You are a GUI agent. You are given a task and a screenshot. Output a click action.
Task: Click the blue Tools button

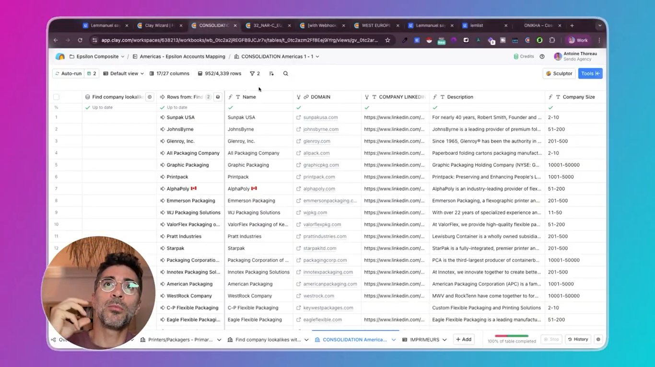(590, 74)
